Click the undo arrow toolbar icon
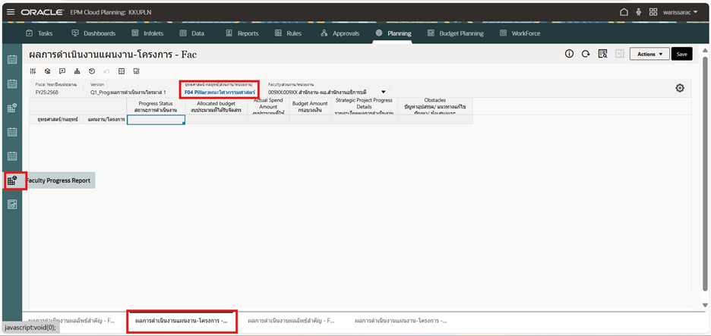 [106, 71]
